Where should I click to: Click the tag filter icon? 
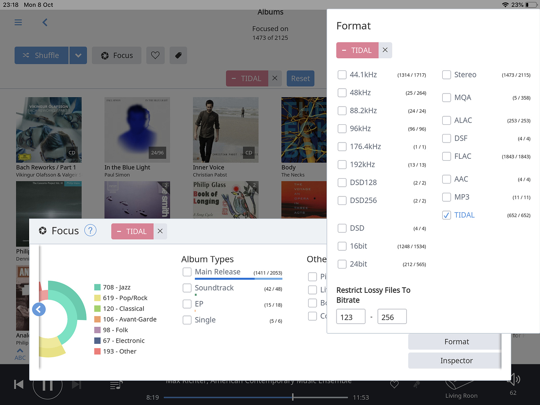point(178,55)
